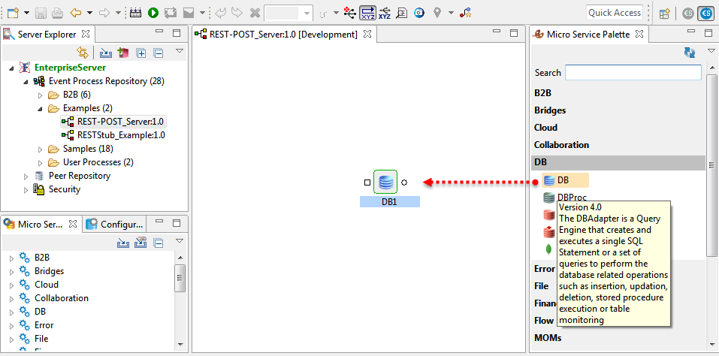The image size is (719, 356).
Task: Toggle the grey ES perspective button
Action: [x=687, y=13]
